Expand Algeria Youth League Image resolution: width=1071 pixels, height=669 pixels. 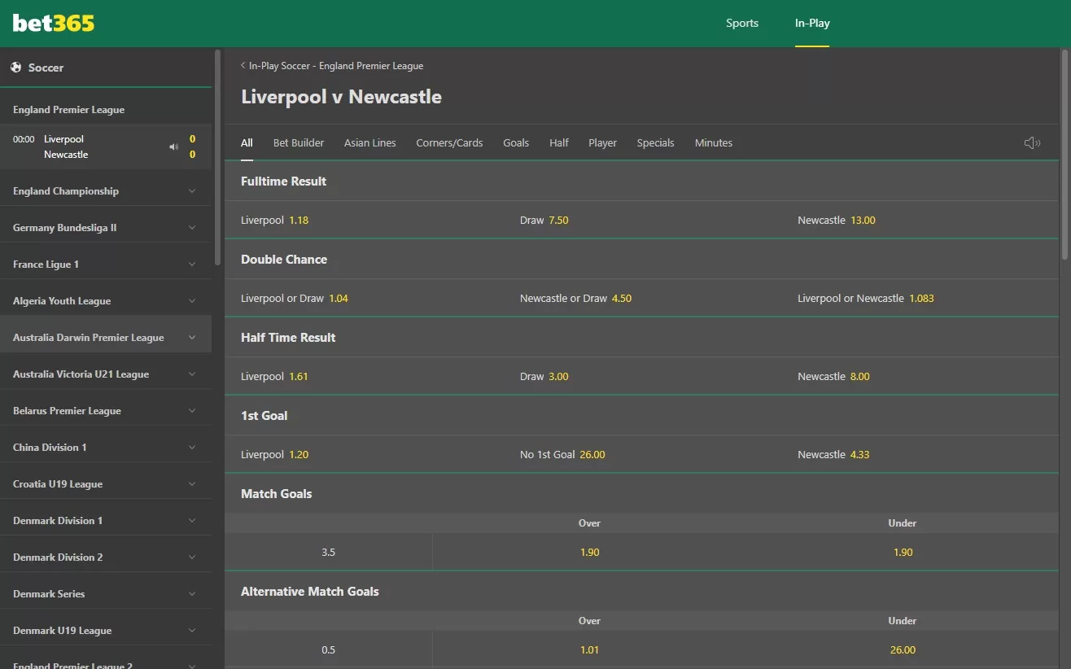tap(106, 301)
